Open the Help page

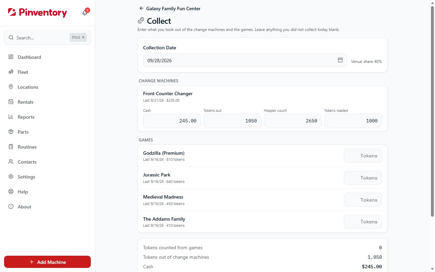click(47, 192)
